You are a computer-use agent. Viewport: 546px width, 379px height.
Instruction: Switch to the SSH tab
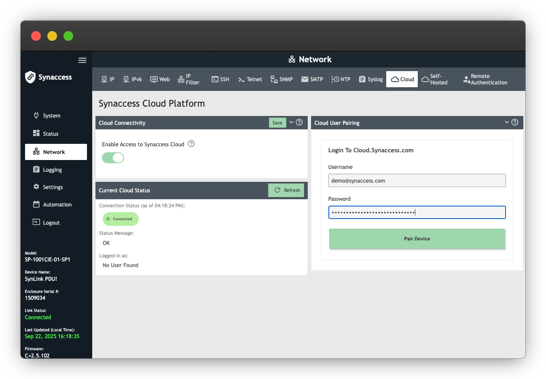220,79
